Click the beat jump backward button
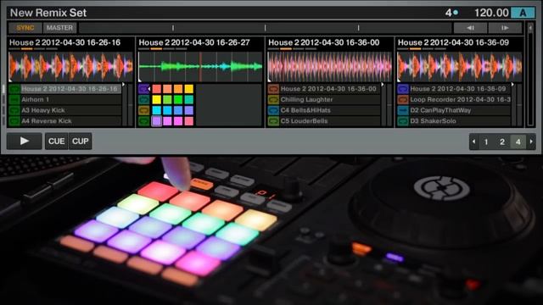Viewport: 543px width, 305px height. tap(470, 28)
